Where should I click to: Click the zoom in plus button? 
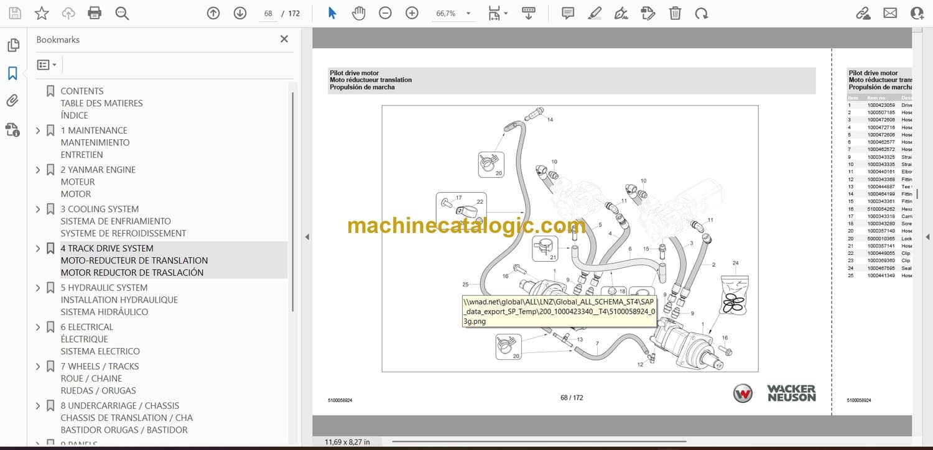tap(412, 13)
